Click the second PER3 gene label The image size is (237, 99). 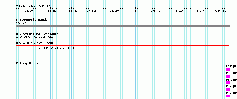click(231, 73)
